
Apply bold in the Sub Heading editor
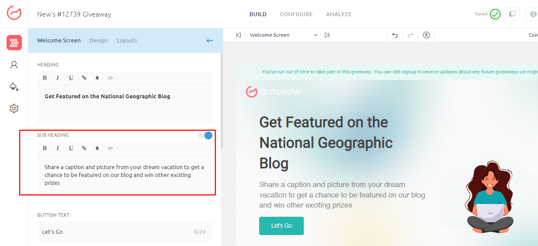(x=45, y=148)
